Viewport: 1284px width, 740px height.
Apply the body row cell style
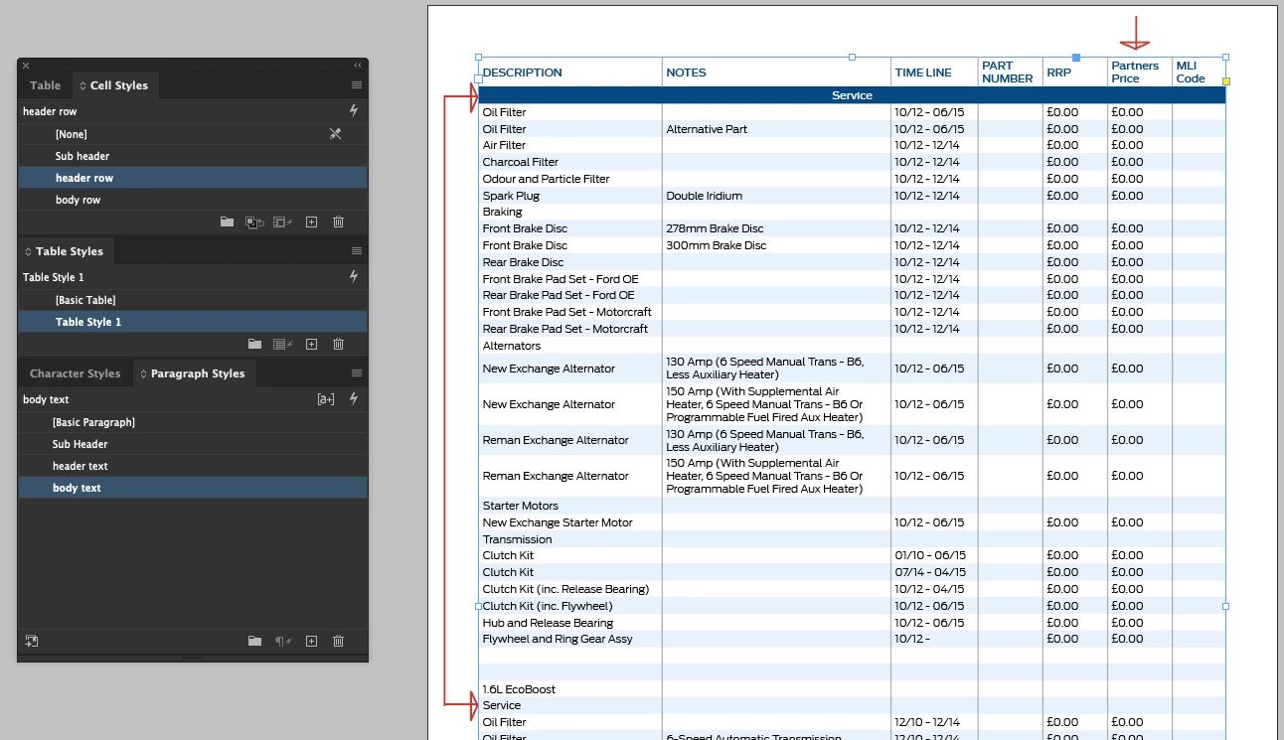(x=193, y=200)
